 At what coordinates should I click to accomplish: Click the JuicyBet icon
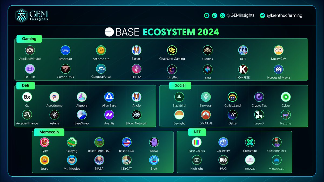(172, 70)
